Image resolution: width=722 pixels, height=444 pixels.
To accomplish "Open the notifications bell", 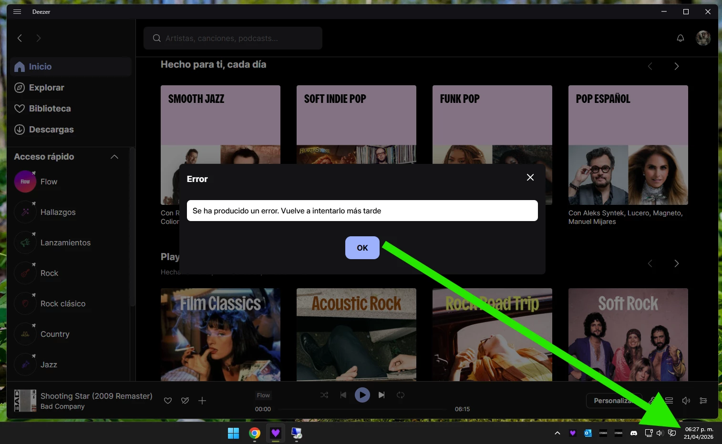I will [x=681, y=38].
